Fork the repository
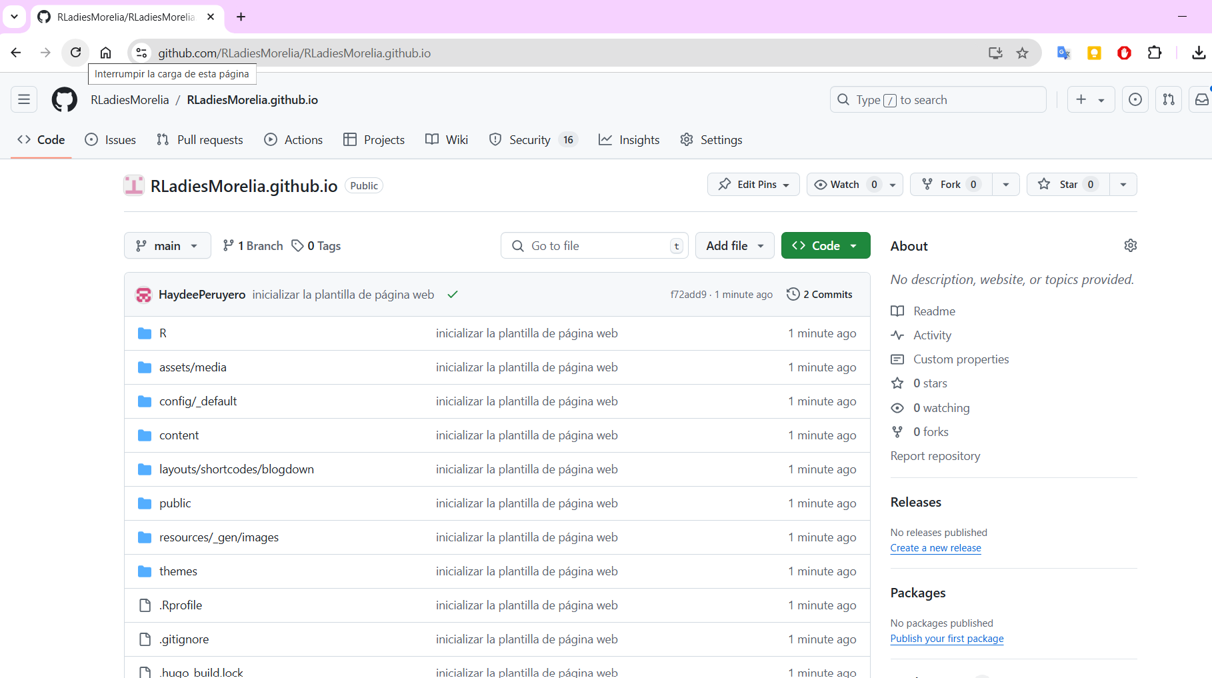1212x678 pixels. 951,185
